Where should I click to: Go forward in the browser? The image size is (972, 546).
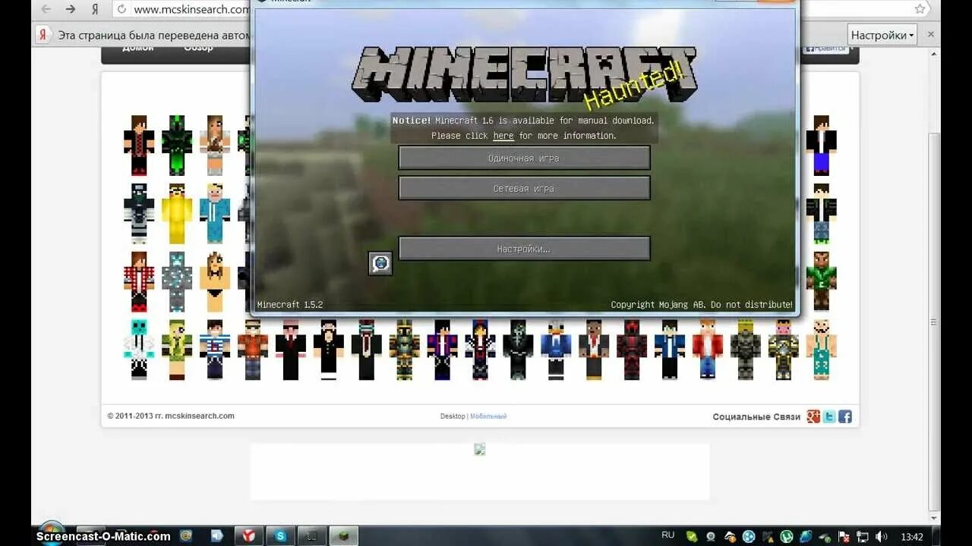point(71,9)
